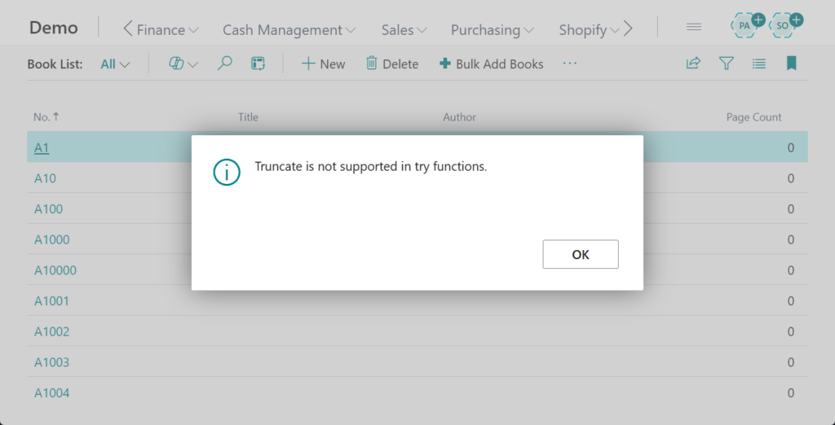Image resolution: width=835 pixels, height=425 pixels.
Task: Open the All views dropdown
Action: pos(115,64)
